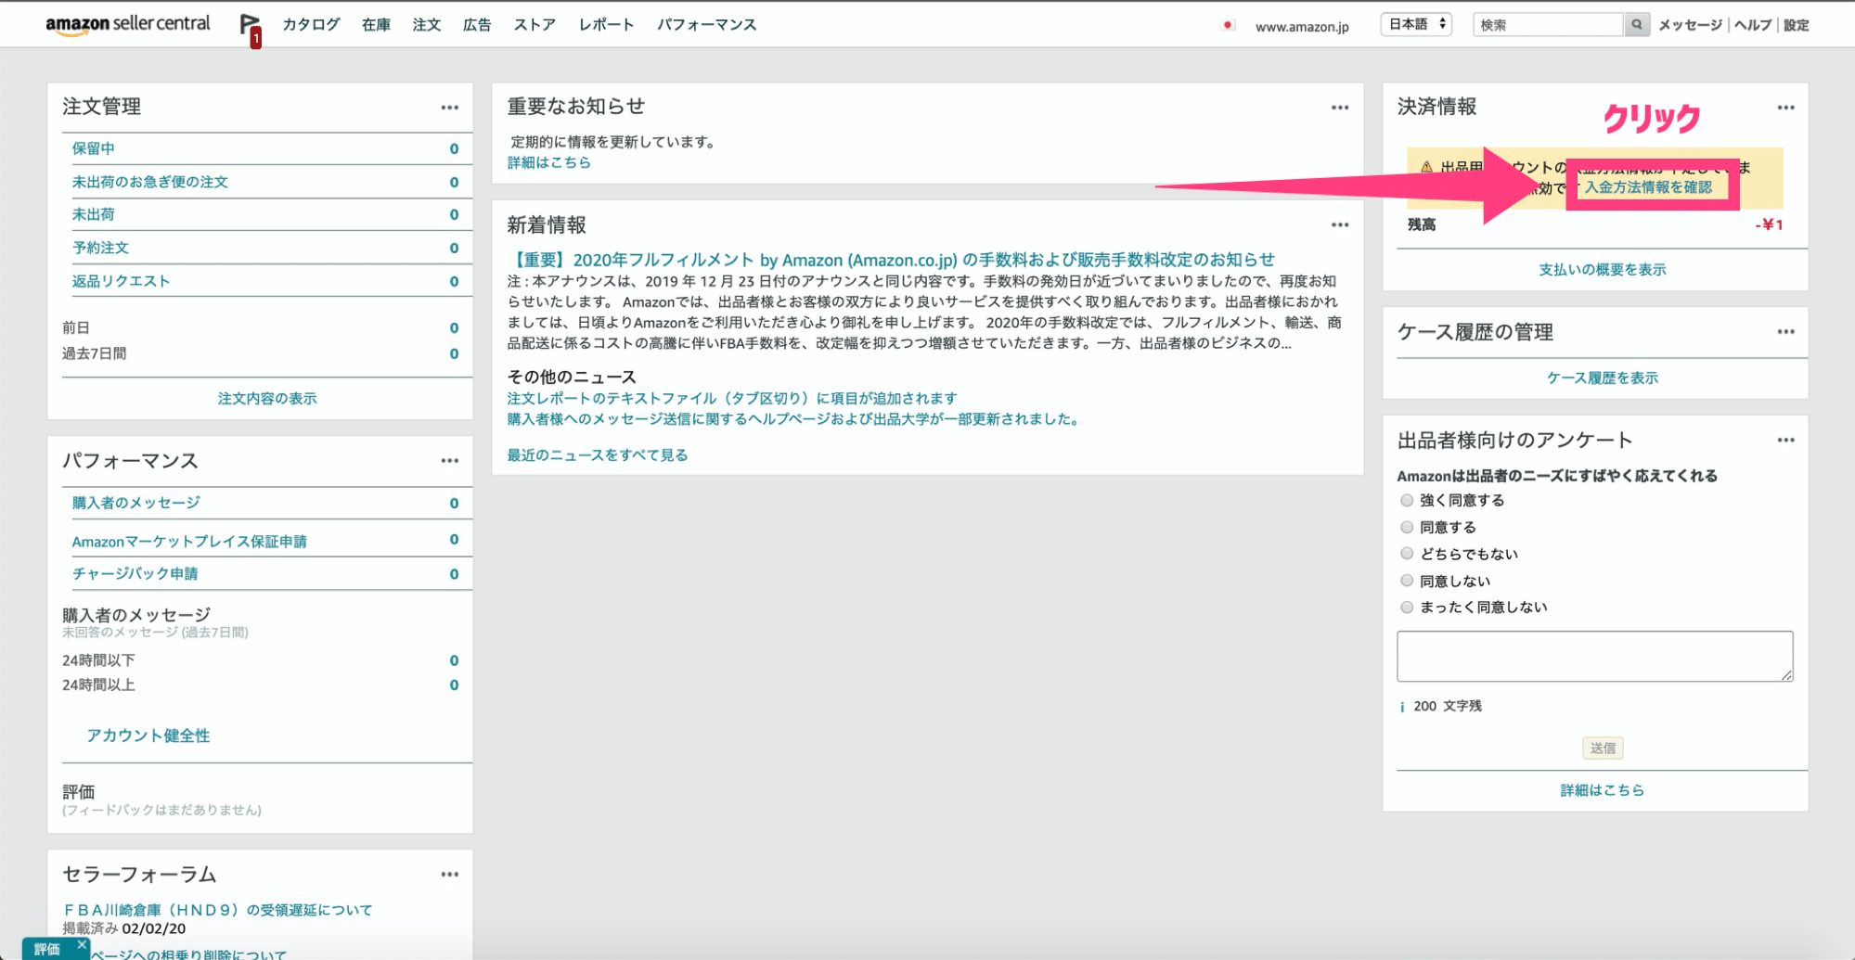Open the ストア menu
Viewport: 1855px width, 960px height.
[535, 25]
